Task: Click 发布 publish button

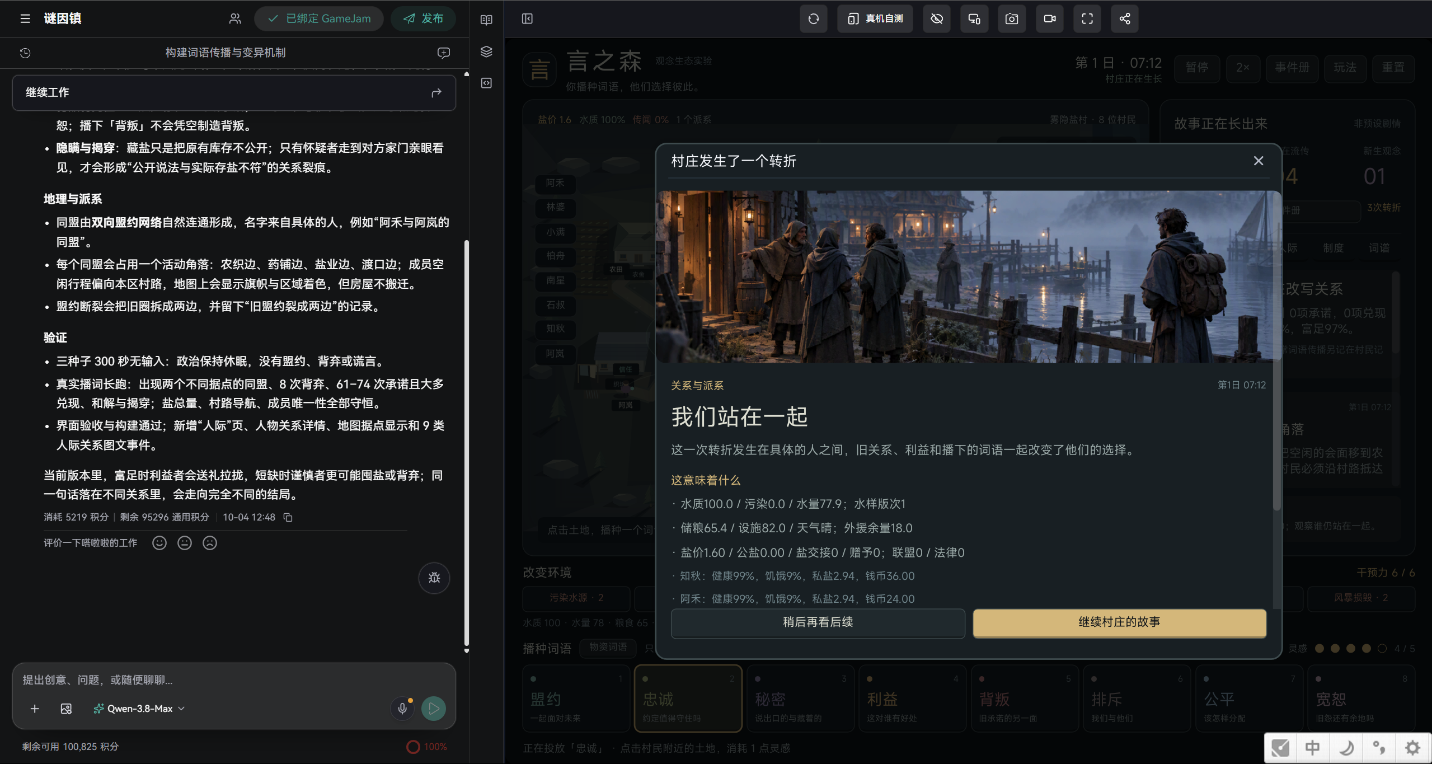Action: (423, 18)
